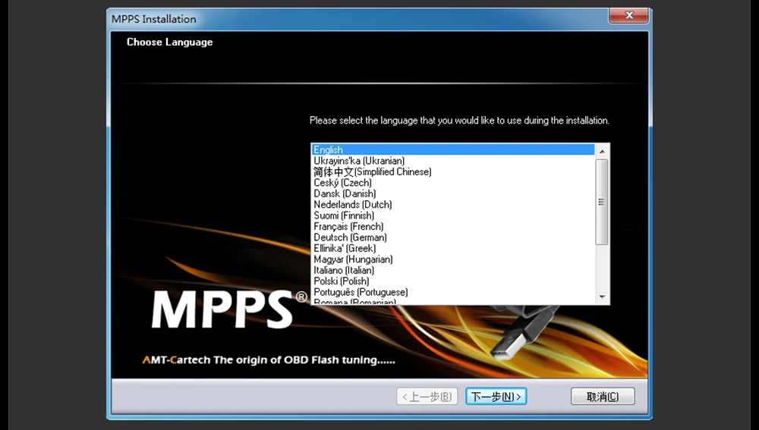
Task: Click the 下一步(N) next button
Action: (496, 397)
